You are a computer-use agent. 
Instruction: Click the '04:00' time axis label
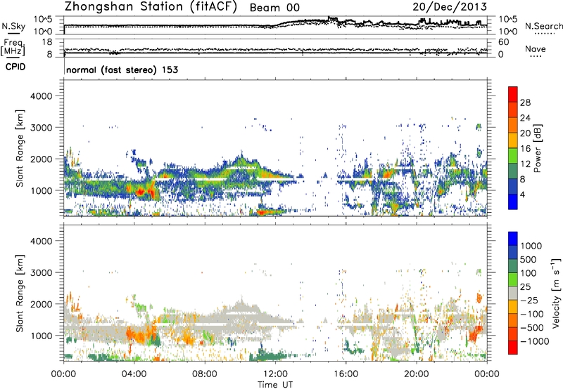[x=134, y=374]
